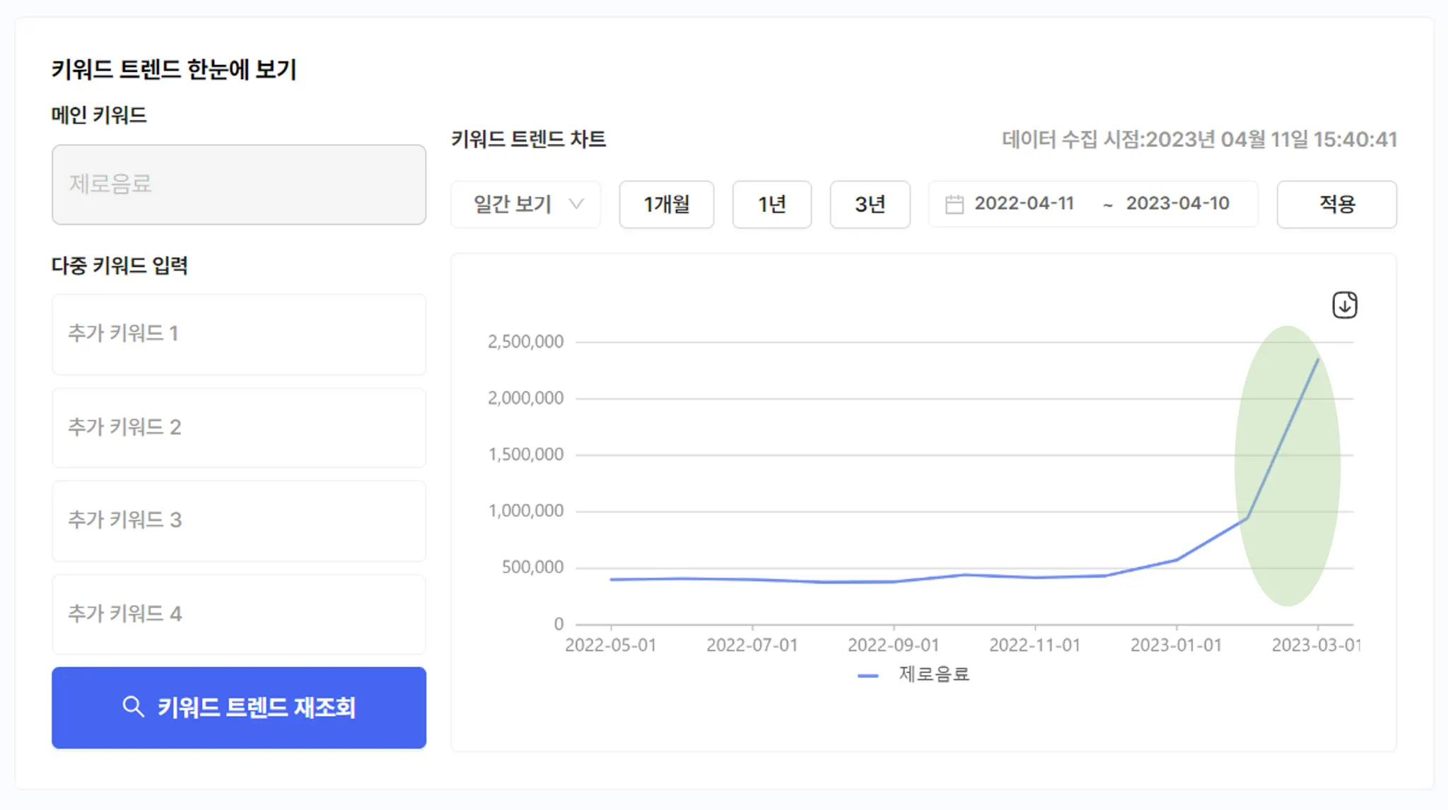
Task: Focus the 추가 키워드 2 input
Action: tap(239, 427)
